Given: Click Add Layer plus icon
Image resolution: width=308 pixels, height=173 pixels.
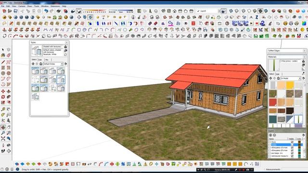Looking at the screenshot, I should [270, 135].
